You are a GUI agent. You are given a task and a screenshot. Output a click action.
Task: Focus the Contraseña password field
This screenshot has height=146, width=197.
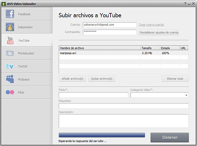click(110, 32)
